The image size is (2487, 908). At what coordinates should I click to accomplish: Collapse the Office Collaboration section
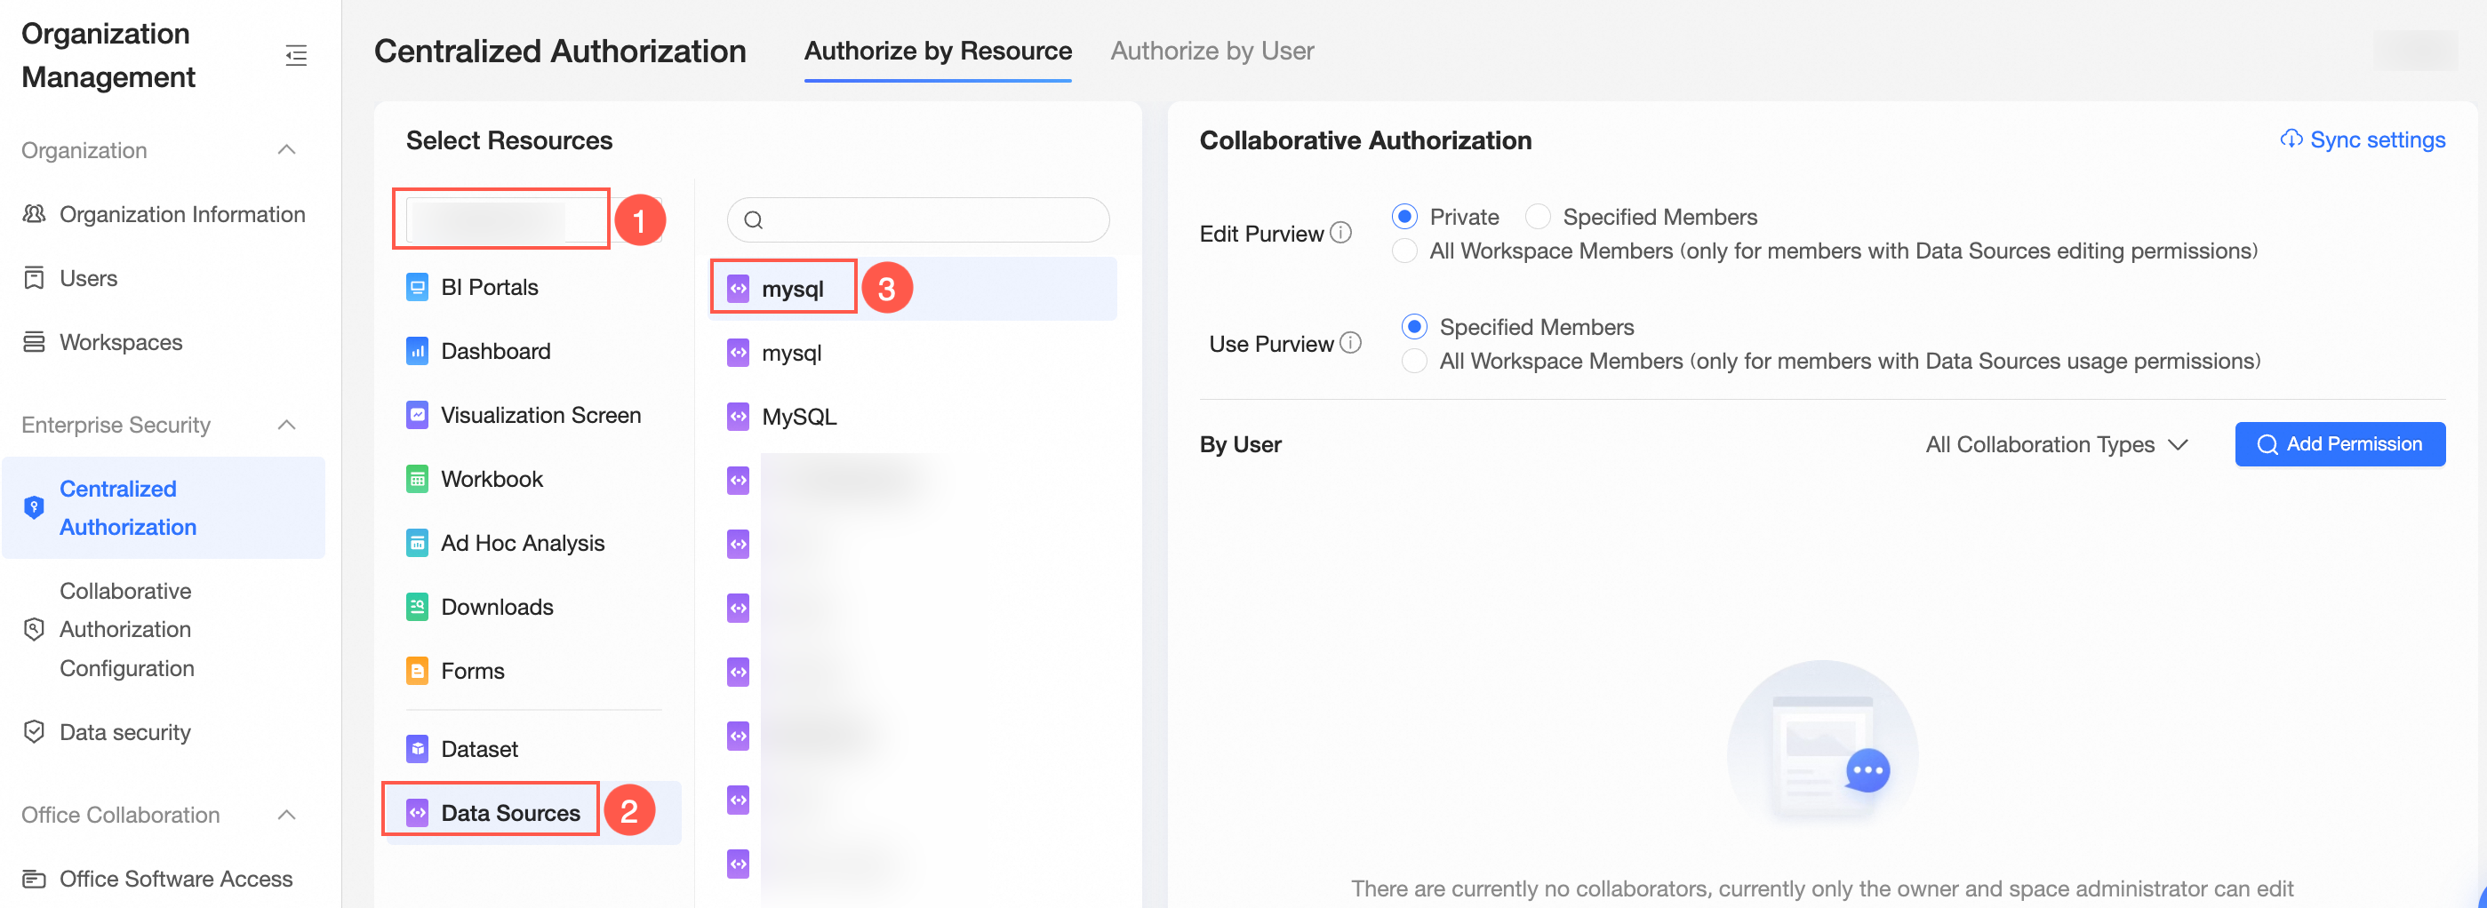pyautogui.click(x=287, y=815)
